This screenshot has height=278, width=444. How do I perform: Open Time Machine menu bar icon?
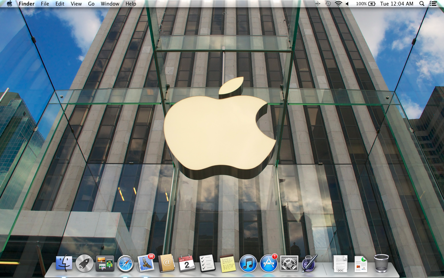click(x=328, y=4)
